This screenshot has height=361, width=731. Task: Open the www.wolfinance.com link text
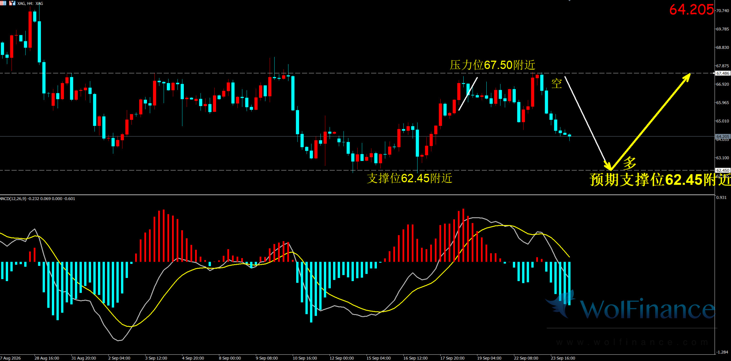click(x=632, y=342)
